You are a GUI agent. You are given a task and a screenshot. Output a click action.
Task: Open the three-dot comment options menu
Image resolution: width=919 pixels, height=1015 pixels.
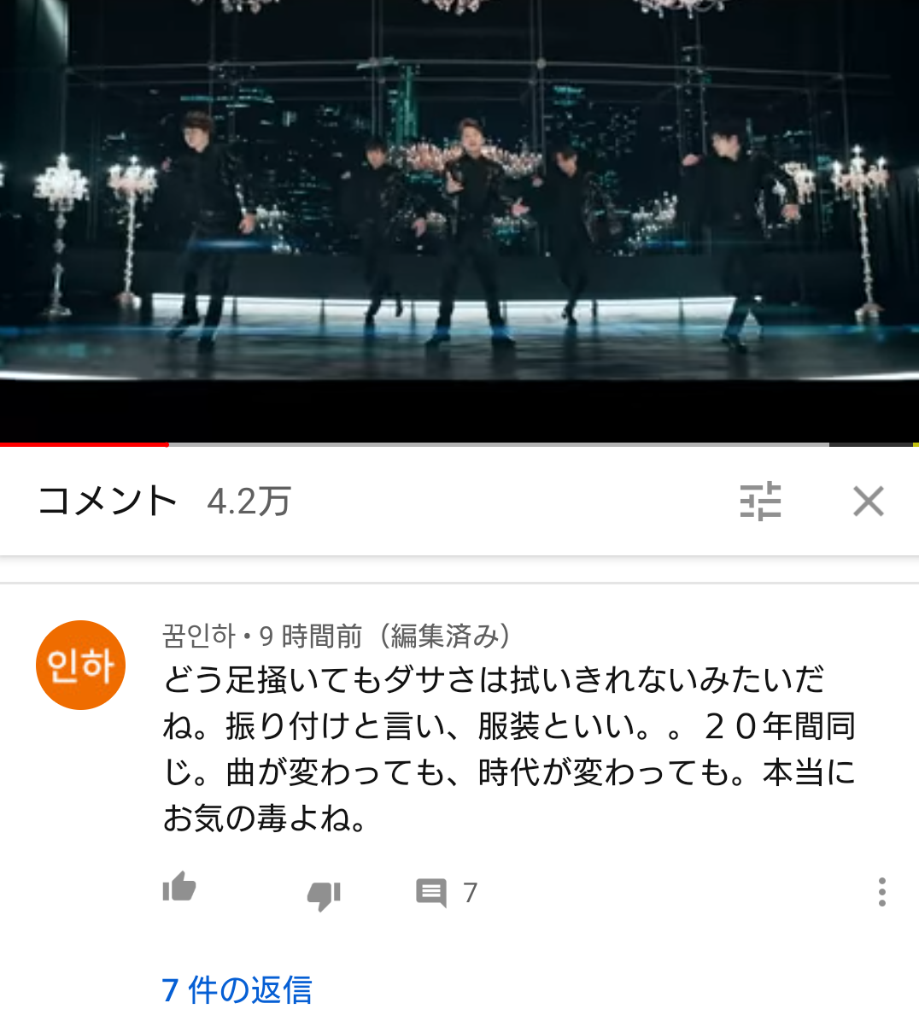tap(881, 892)
